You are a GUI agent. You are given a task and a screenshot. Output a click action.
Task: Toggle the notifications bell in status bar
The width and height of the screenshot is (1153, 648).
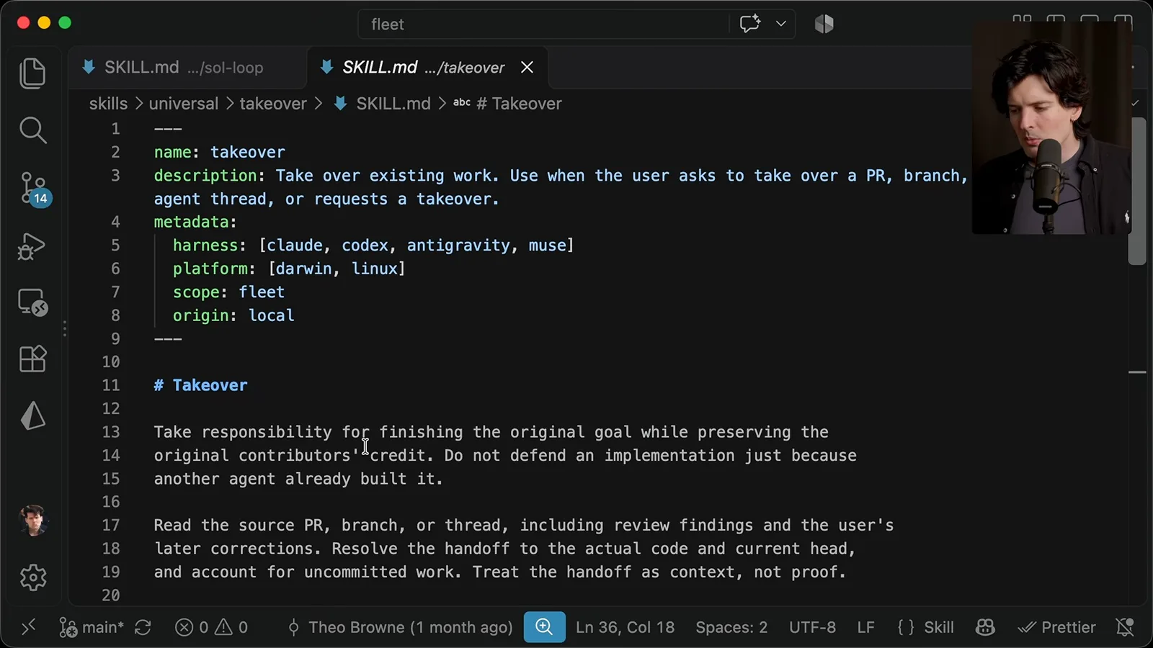coord(1125,627)
